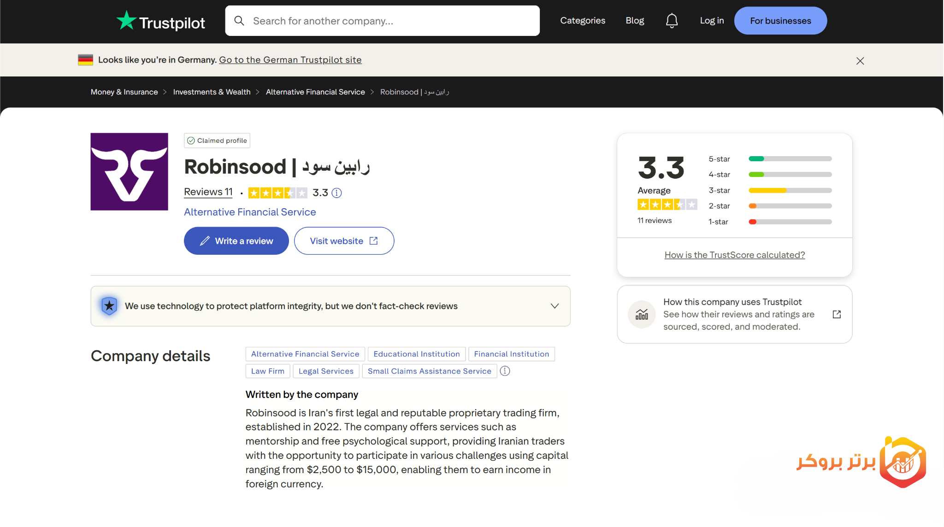The image size is (944, 527).
Task: Select Financial Institution category tag
Action: [x=512, y=354]
